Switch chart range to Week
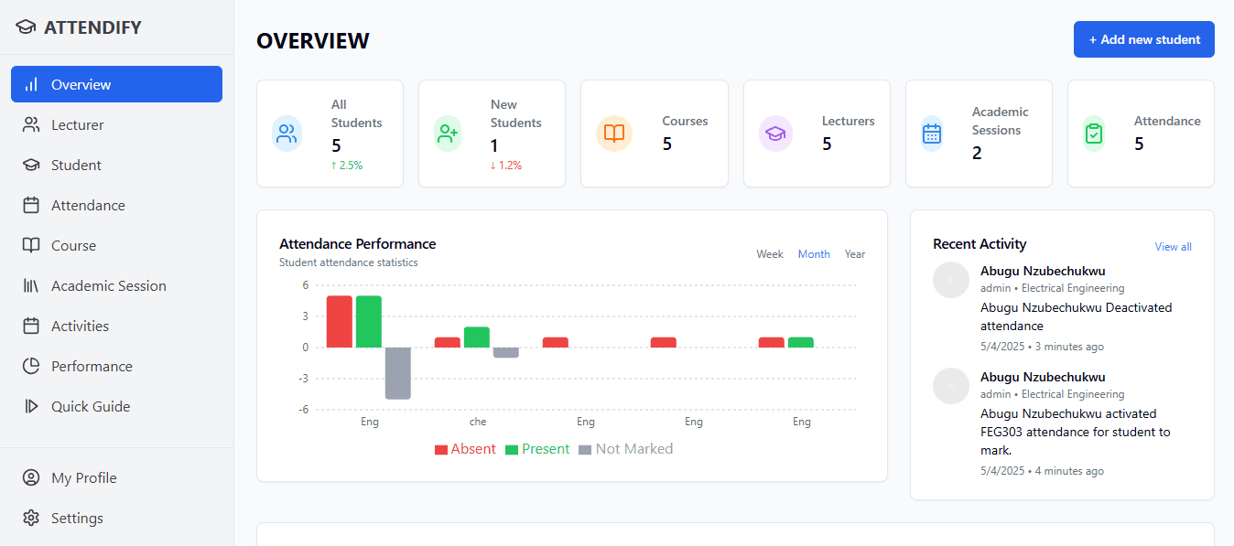This screenshot has width=1234, height=546. click(x=769, y=254)
